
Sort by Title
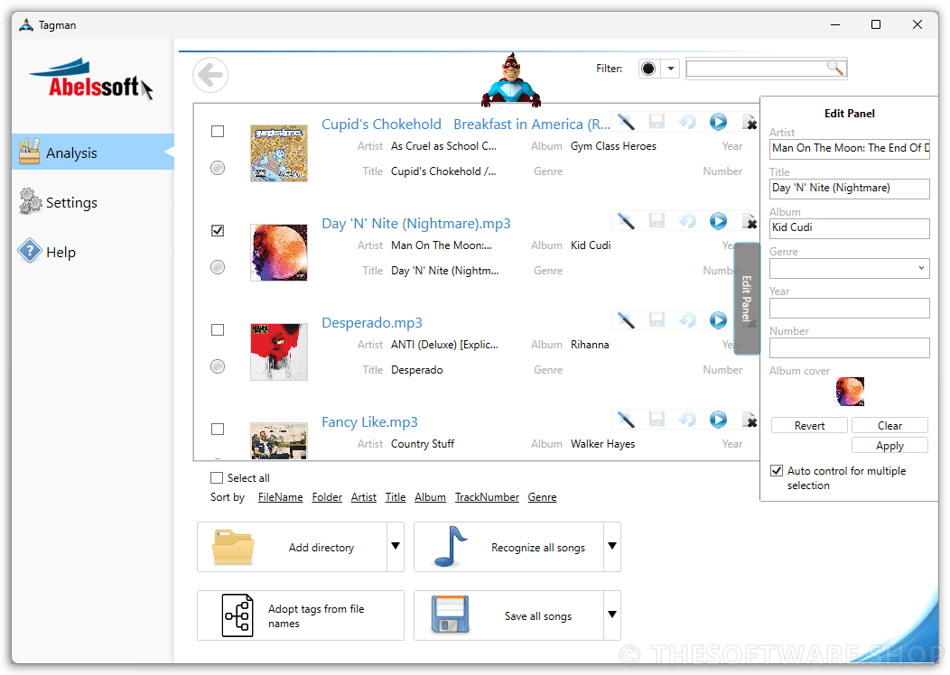tap(396, 497)
